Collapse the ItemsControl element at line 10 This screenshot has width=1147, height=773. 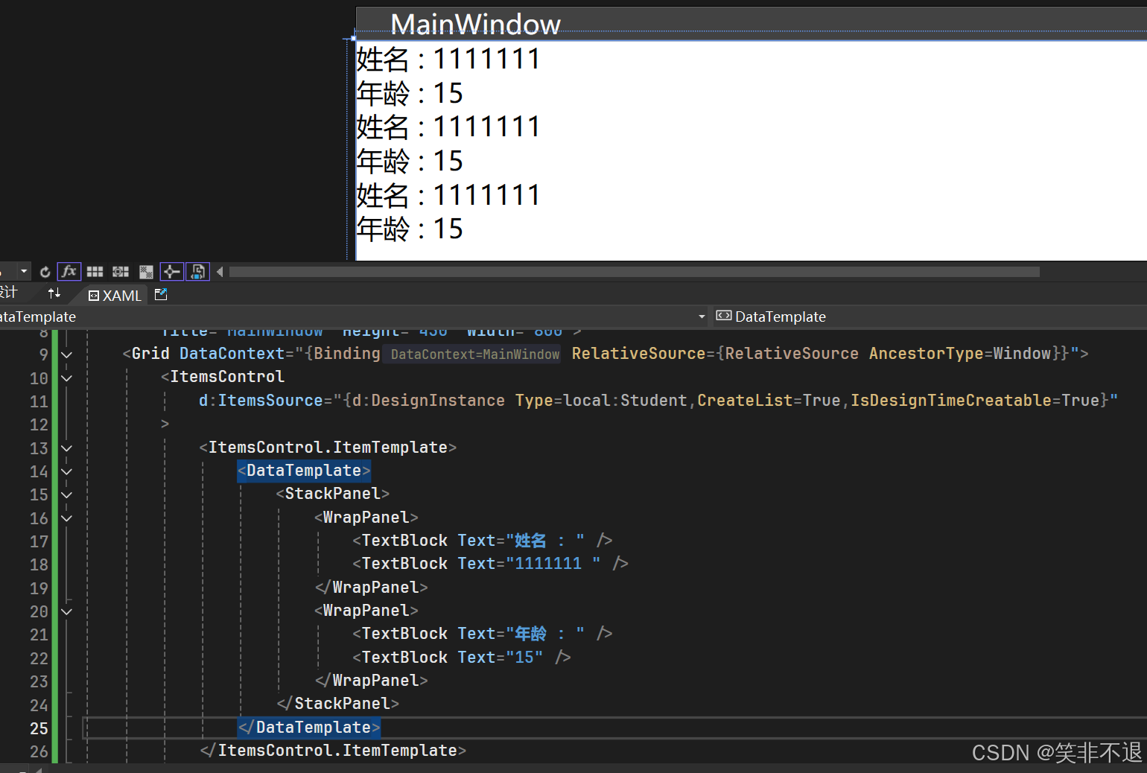click(66, 378)
